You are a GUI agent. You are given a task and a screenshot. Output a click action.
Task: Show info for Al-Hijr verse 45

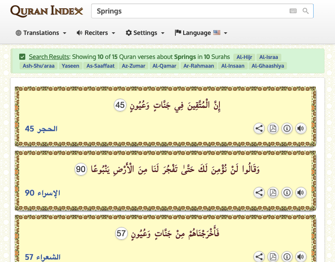(287, 128)
